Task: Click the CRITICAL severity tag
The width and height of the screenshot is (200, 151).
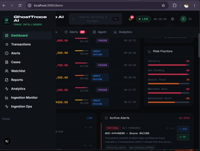Action: click(113, 128)
